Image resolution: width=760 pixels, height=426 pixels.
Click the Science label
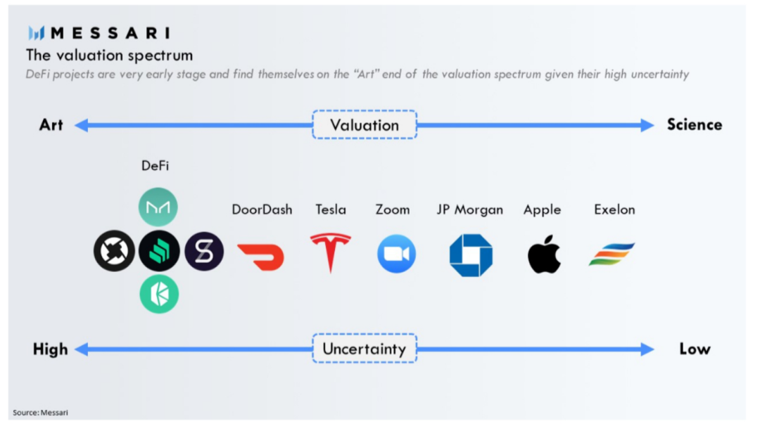[695, 124]
